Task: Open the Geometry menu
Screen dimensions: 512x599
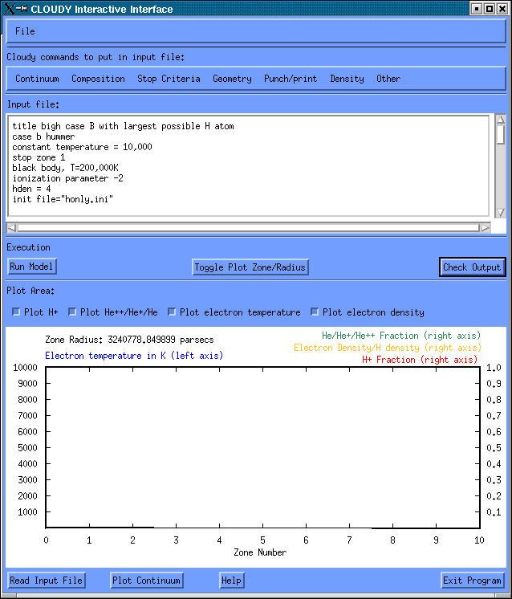Action: [232, 79]
